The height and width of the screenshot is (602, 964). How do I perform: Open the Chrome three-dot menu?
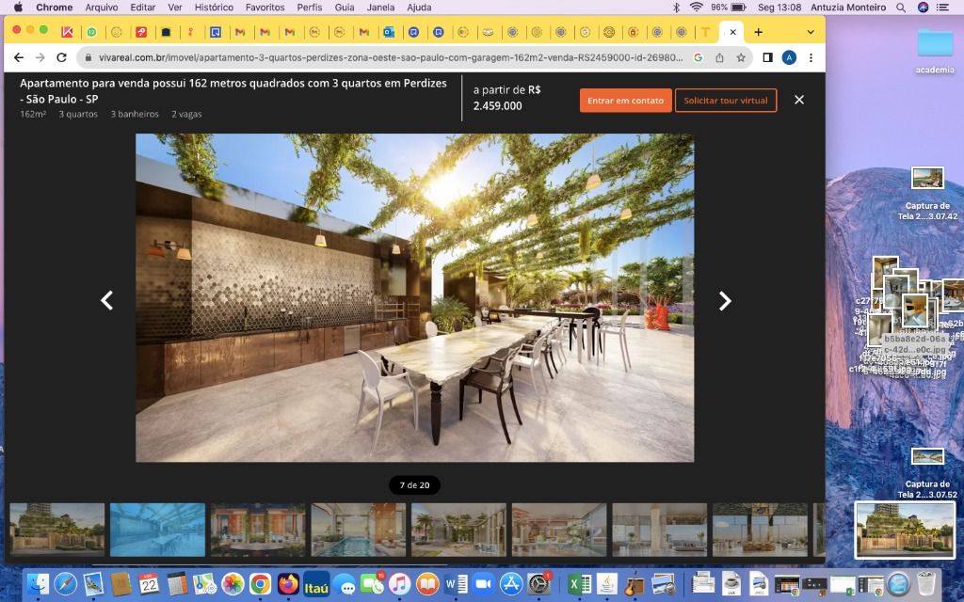tap(811, 57)
